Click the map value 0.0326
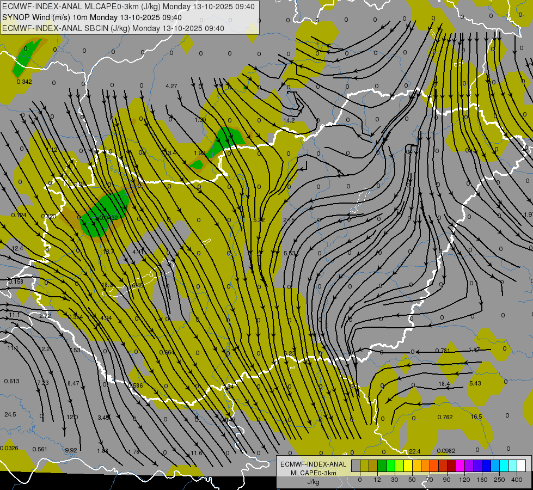This screenshot has height=490, width=533. tap(9, 448)
